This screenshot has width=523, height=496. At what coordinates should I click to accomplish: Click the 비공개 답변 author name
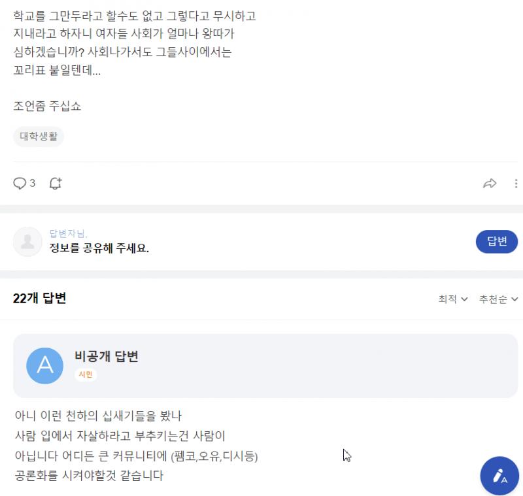(x=107, y=357)
